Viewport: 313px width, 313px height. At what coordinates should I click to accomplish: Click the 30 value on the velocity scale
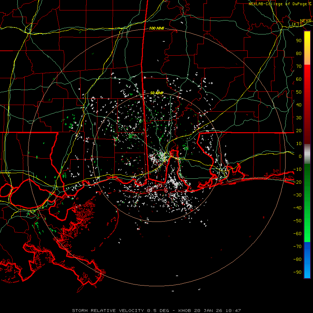(x=299, y=118)
